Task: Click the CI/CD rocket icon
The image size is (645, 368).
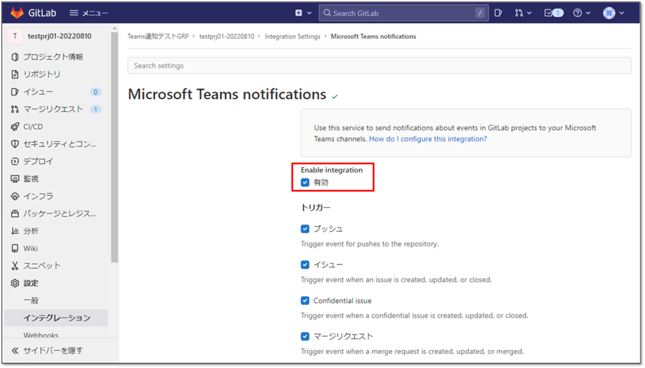Action: pos(15,127)
